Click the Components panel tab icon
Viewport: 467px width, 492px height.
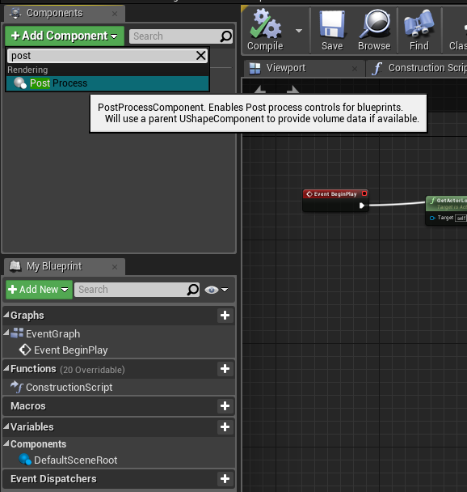(15, 13)
